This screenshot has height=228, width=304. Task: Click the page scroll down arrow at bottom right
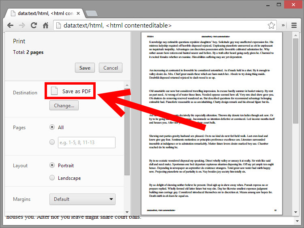tap(297, 221)
